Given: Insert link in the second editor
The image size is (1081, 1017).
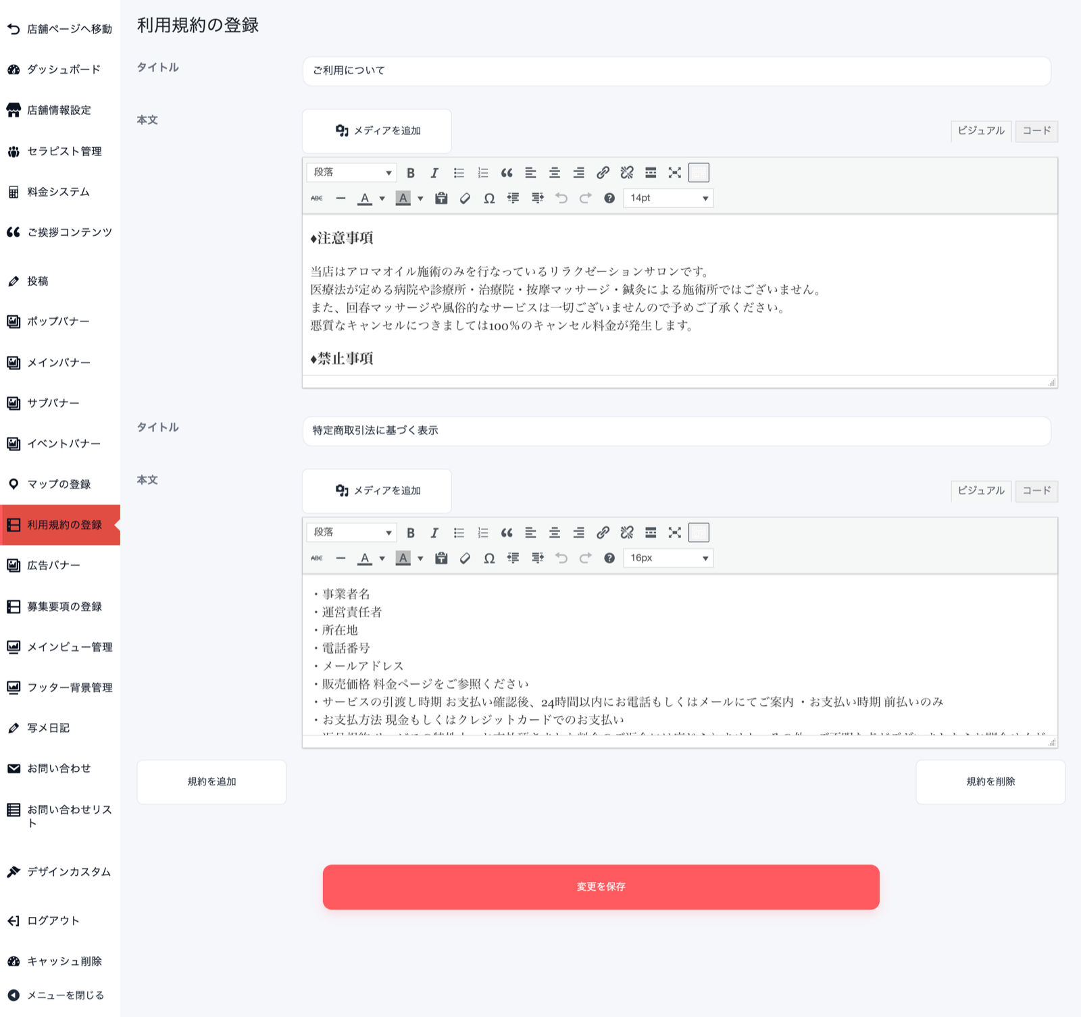Looking at the screenshot, I should coord(603,533).
